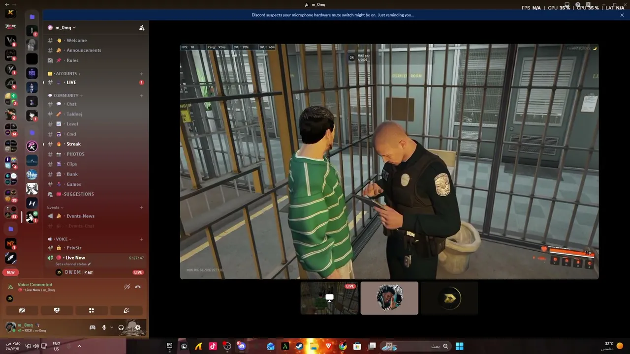Share your screen in voice panel

(57, 310)
